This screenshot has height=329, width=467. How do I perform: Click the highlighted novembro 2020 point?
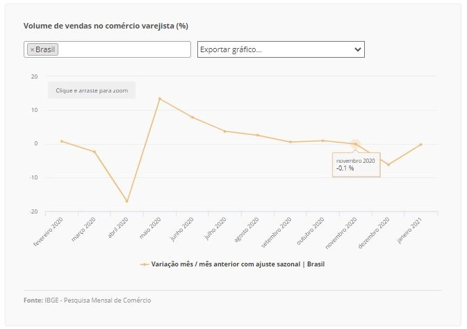(356, 144)
